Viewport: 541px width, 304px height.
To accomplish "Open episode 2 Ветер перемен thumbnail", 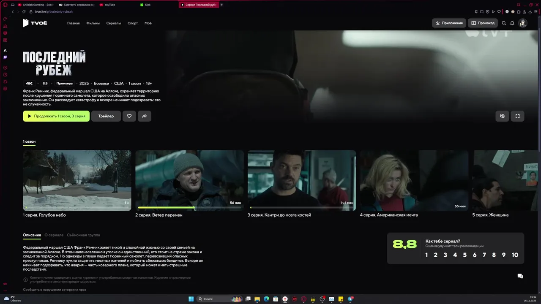I will 189,180.
